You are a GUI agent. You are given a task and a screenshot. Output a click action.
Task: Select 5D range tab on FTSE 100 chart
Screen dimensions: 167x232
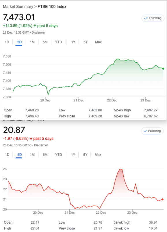pos(19,42)
